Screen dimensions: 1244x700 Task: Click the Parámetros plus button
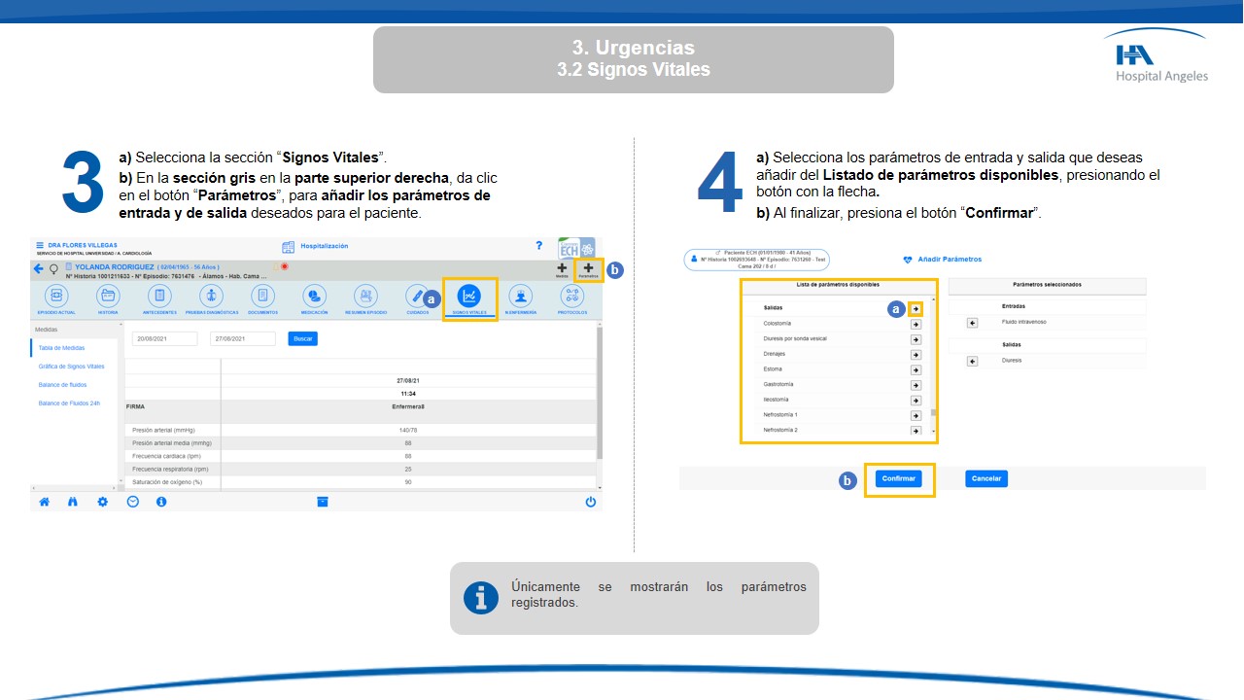point(588,268)
